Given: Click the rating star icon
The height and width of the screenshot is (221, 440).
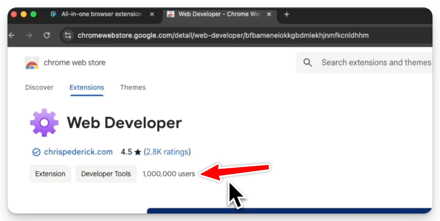Looking at the screenshot, I should [138, 152].
